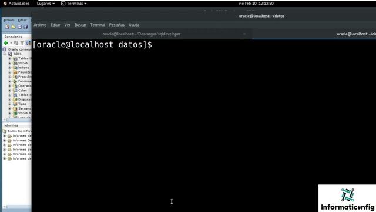The image size is (376, 212).
Task: Select the Funciones tree icon
Action: (15, 81)
